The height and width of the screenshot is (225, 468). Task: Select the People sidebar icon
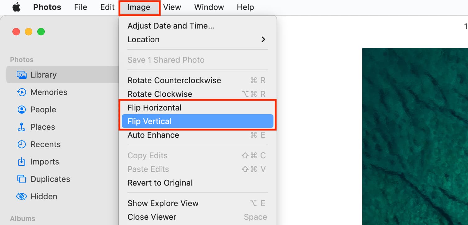[21, 109]
